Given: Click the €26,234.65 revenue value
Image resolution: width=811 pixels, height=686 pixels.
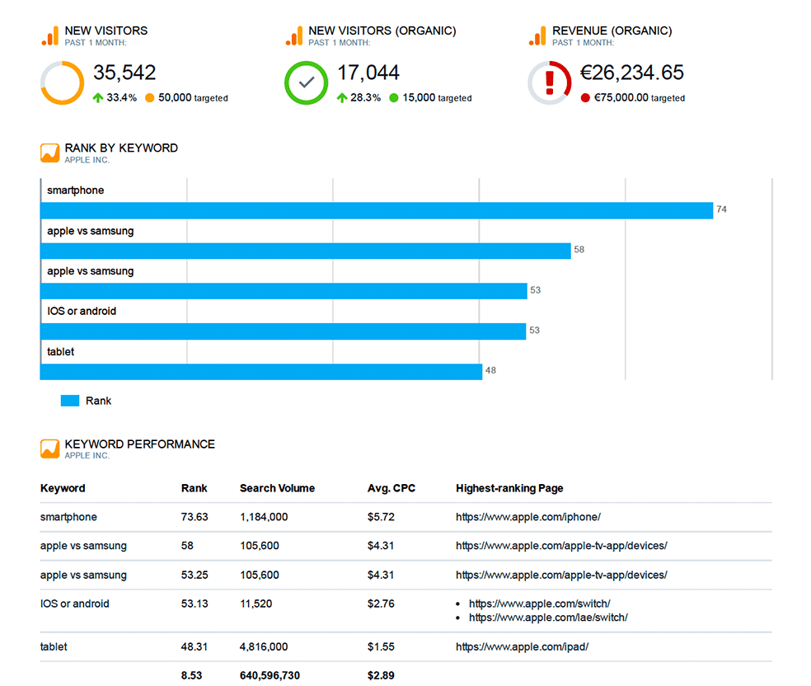Looking at the screenshot, I should click(632, 73).
